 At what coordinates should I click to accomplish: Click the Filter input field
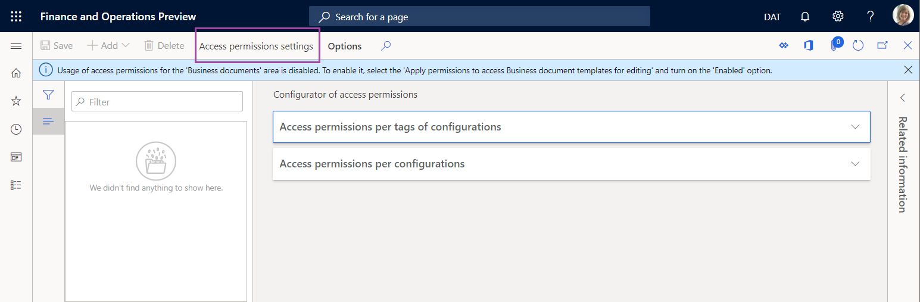coord(157,102)
